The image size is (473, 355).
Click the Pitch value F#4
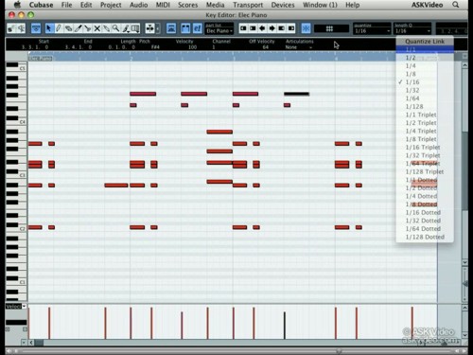155,47
